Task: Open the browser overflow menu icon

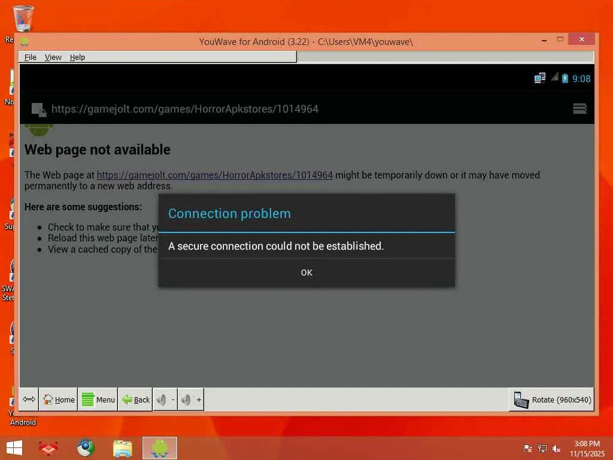Action: tap(579, 108)
